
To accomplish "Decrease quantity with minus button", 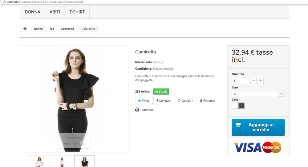I will tap(253, 80).
